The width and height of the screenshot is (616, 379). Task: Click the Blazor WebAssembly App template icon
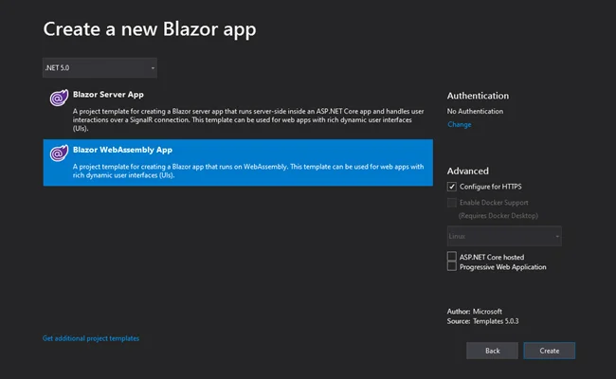pos(59,153)
